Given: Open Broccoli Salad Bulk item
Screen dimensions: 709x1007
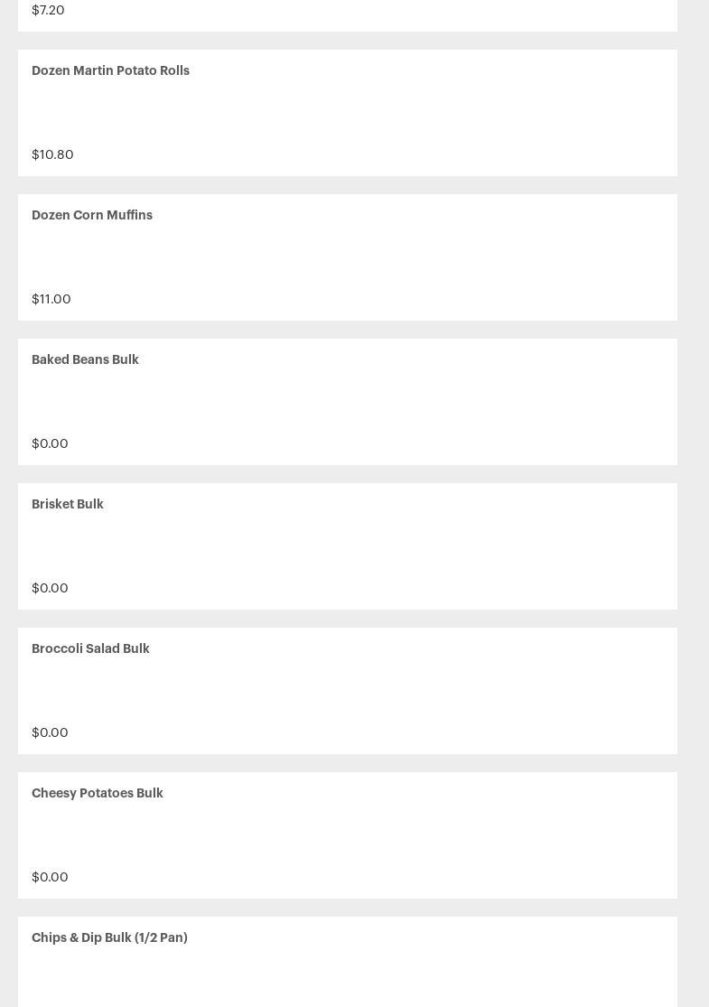Looking at the screenshot, I should pos(90,648).
